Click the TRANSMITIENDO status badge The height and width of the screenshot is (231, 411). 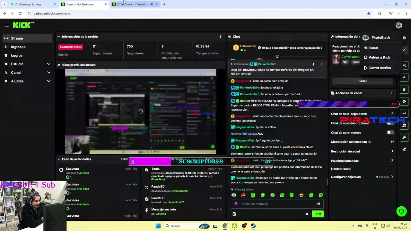coord(71,47)
